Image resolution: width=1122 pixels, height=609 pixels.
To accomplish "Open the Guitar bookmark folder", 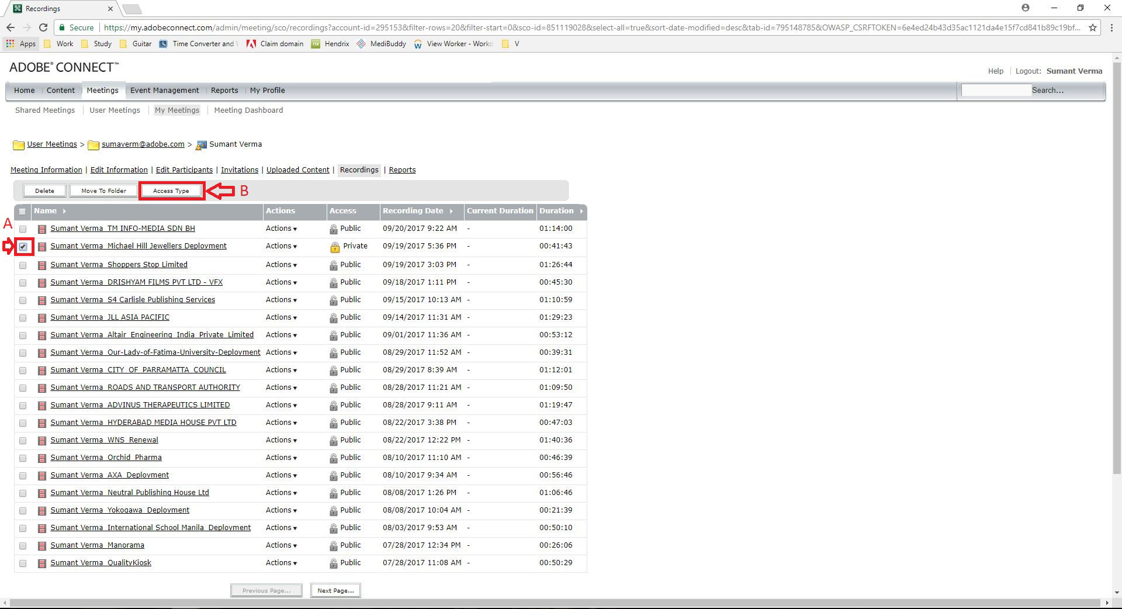I will click(135, 44).
